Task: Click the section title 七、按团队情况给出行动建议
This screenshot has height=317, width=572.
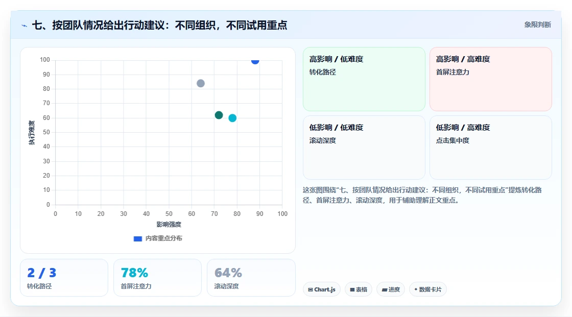Action: coord(160,25)
